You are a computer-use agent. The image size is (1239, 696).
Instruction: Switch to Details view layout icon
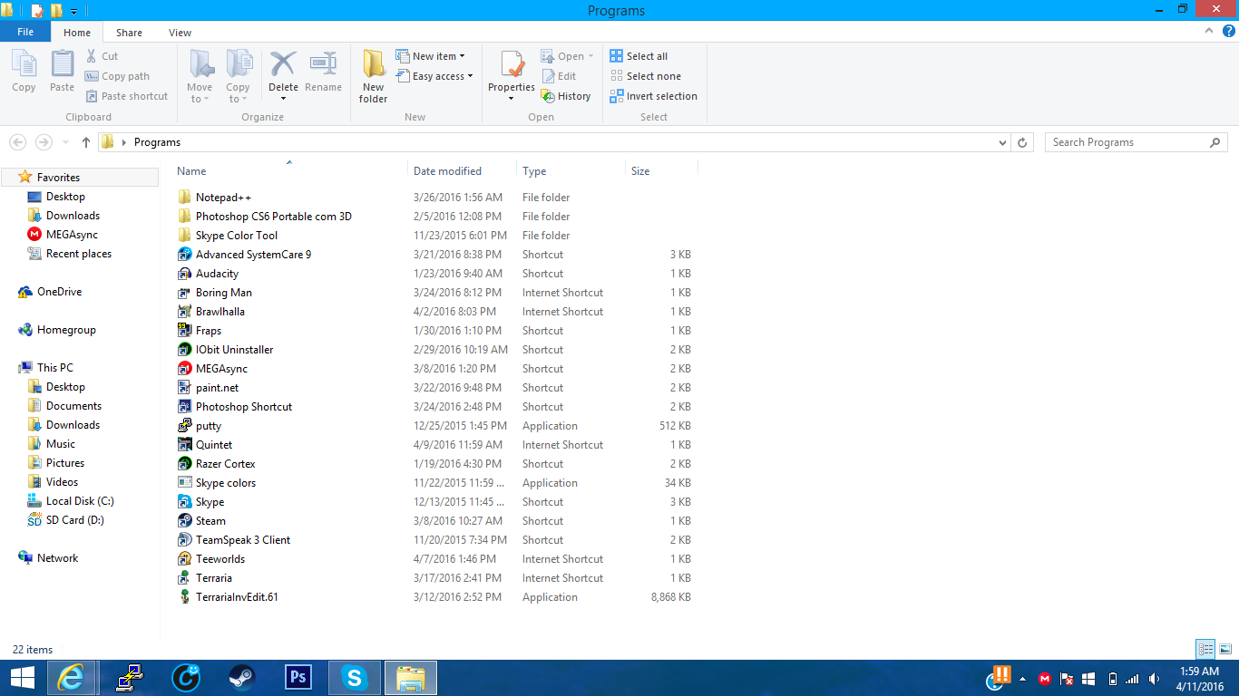(1205, 649)
